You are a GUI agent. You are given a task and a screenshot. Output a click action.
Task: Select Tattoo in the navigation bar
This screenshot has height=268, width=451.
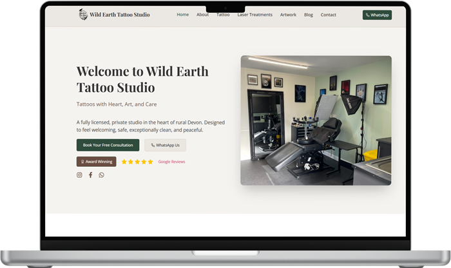pos(223,14)
